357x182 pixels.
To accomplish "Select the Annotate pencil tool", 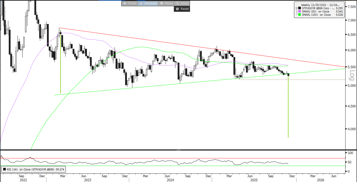I will point(141,3).
